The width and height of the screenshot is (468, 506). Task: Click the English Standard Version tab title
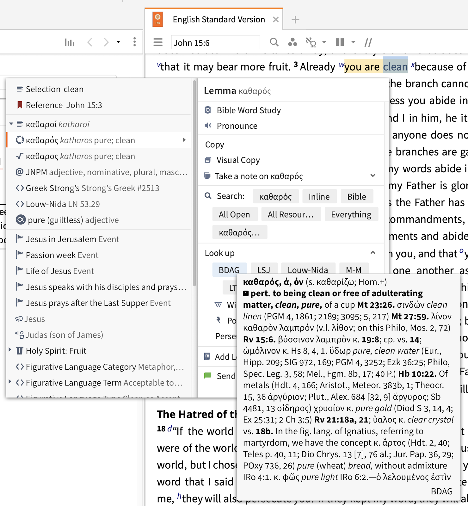(x=219, y=20)
